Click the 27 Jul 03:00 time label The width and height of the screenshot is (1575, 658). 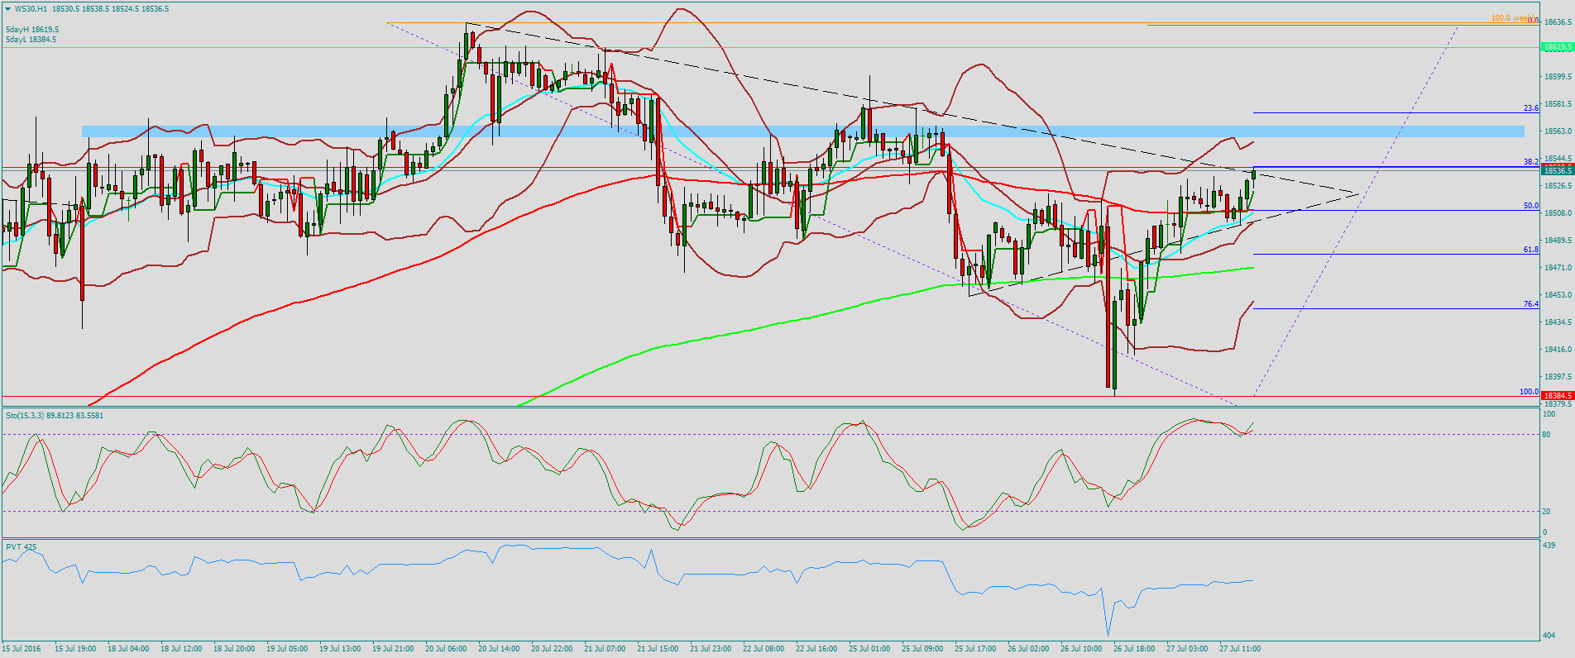coord(1187,649)
